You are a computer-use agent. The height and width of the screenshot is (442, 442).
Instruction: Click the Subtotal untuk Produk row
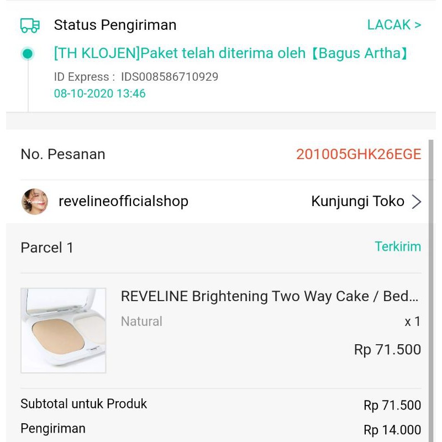[x=84, y=404]
